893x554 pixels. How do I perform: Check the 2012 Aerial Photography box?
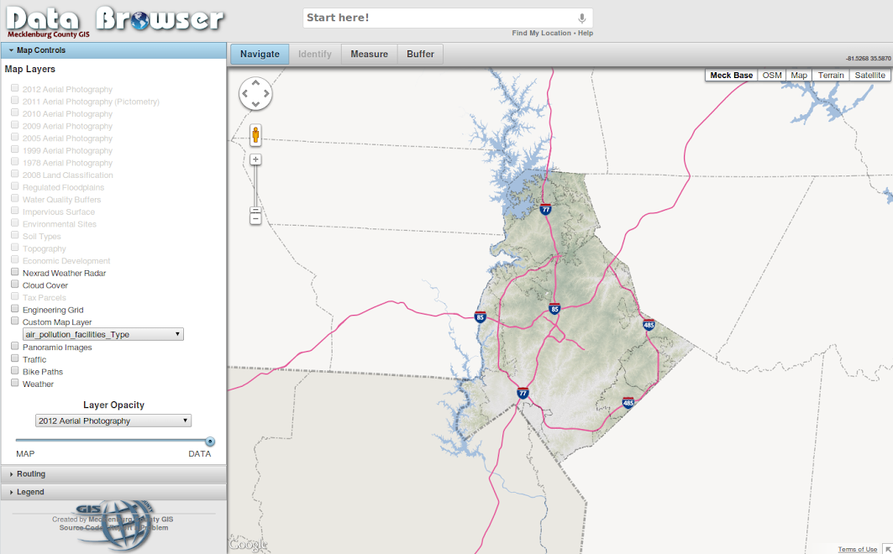click(15, 88)
